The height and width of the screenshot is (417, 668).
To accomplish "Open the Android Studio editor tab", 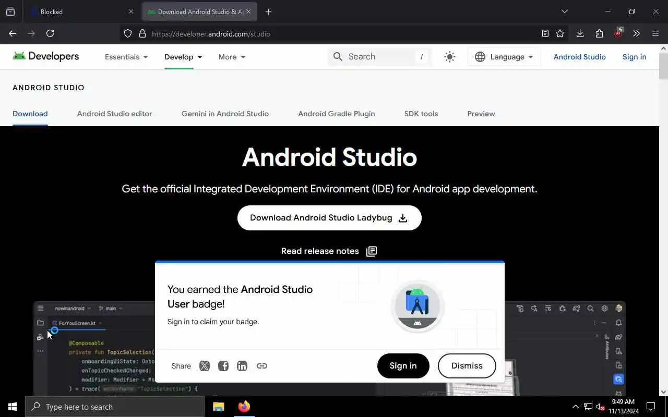I will pos(115,114).
